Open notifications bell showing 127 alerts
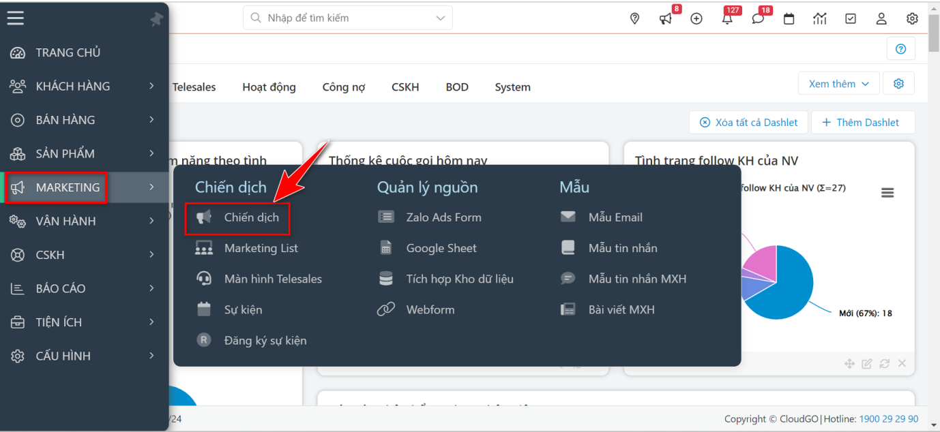 pos(727,18)
